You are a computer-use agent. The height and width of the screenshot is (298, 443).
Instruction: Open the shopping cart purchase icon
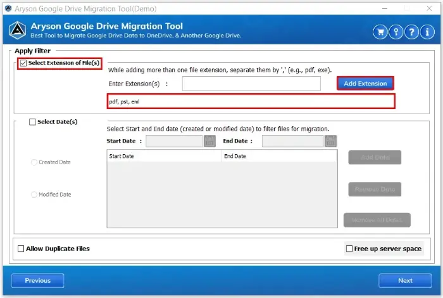pyautogui.click(x=380, y=32)
